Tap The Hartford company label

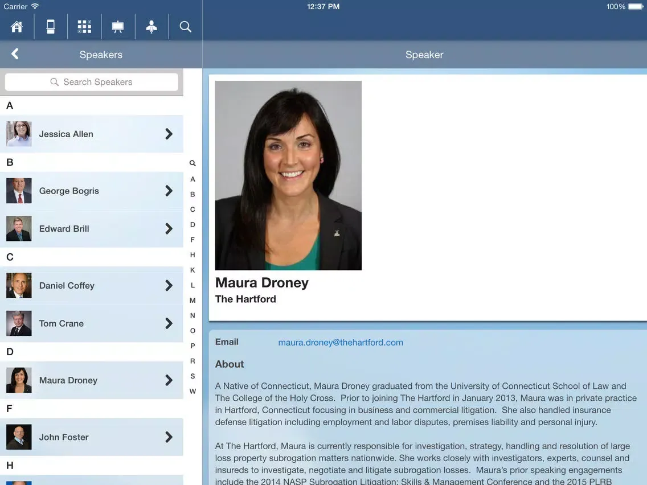[x=245, y=299]
